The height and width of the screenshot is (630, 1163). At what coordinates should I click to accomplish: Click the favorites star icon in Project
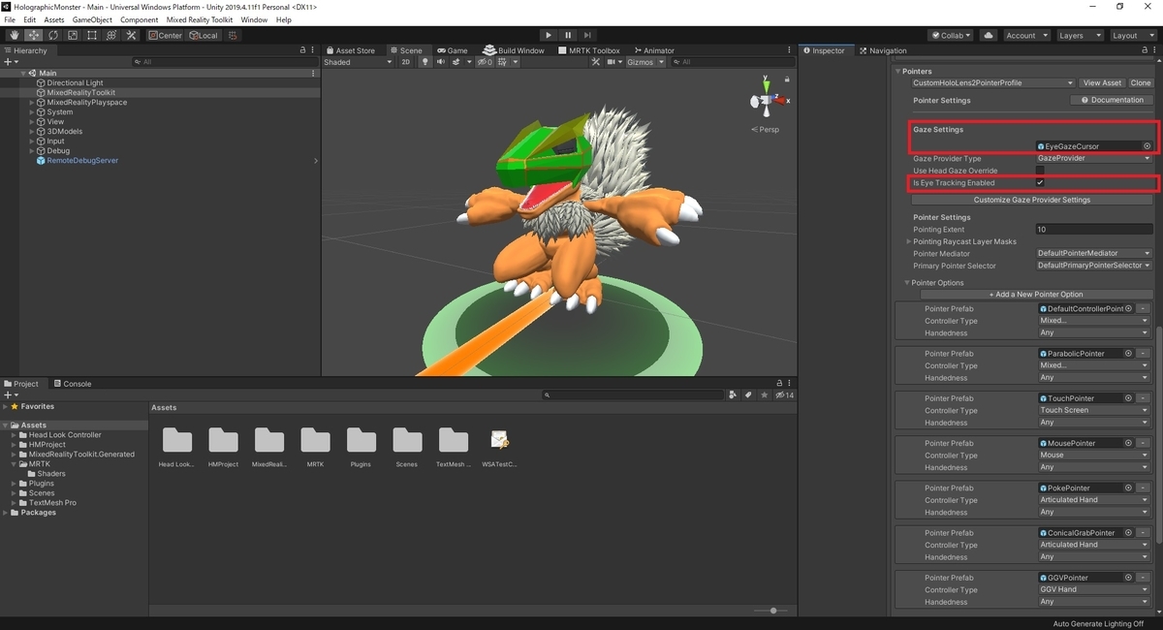764,395
